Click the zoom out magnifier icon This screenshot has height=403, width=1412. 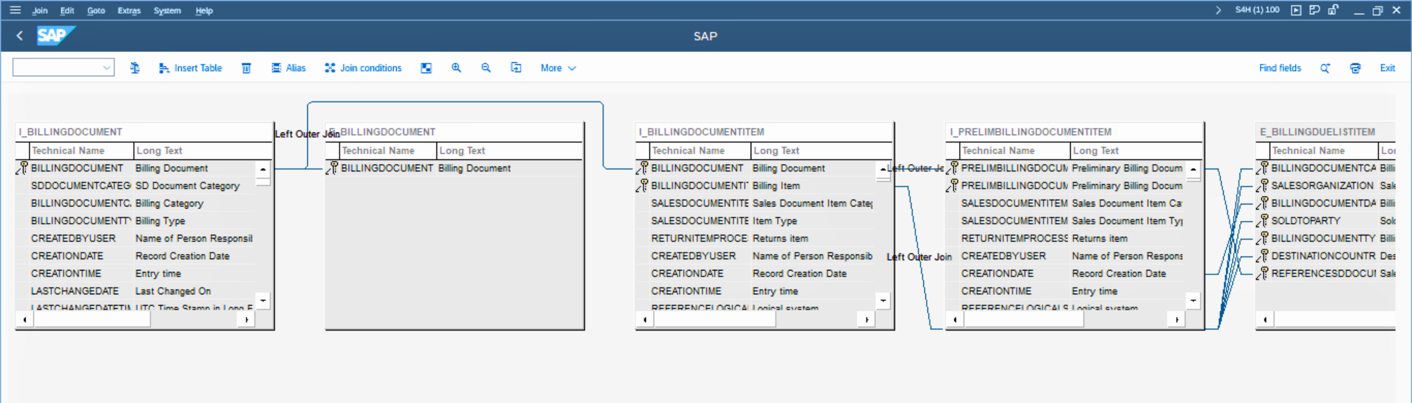tap(486, 68)
